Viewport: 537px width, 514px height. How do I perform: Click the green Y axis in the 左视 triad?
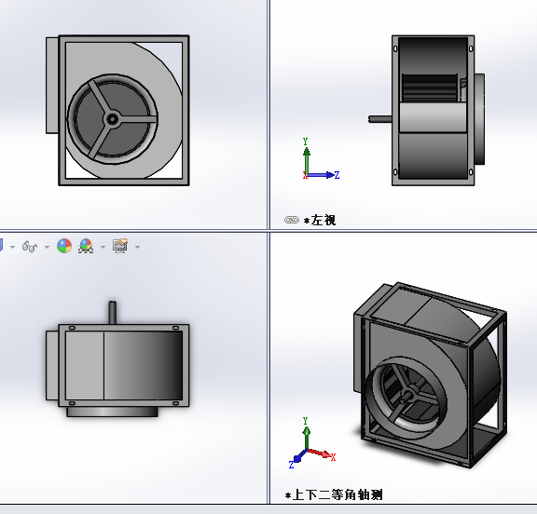click(306, 157)
